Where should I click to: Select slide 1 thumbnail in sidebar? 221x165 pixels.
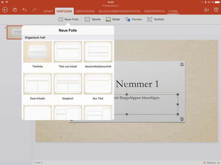click(14, 32)
